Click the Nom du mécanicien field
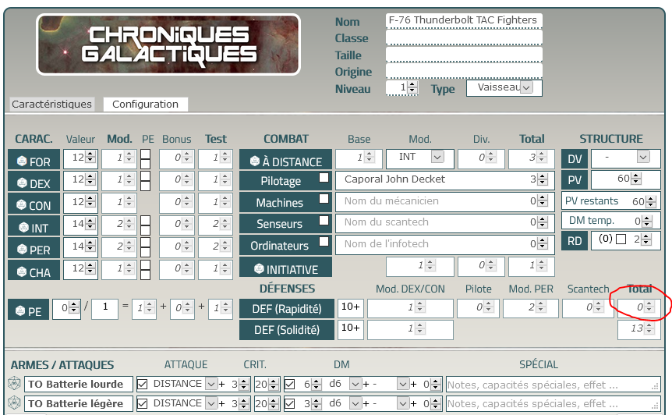The width and height of the screenshot is (672, 415). pos(433,201)
